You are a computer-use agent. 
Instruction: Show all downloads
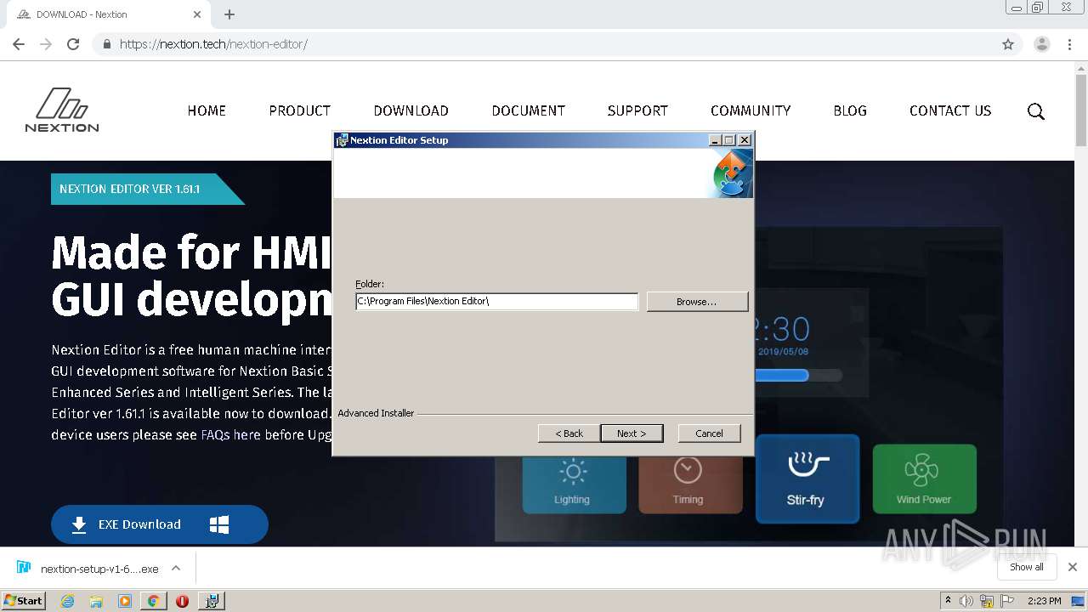coord(1027,567)
